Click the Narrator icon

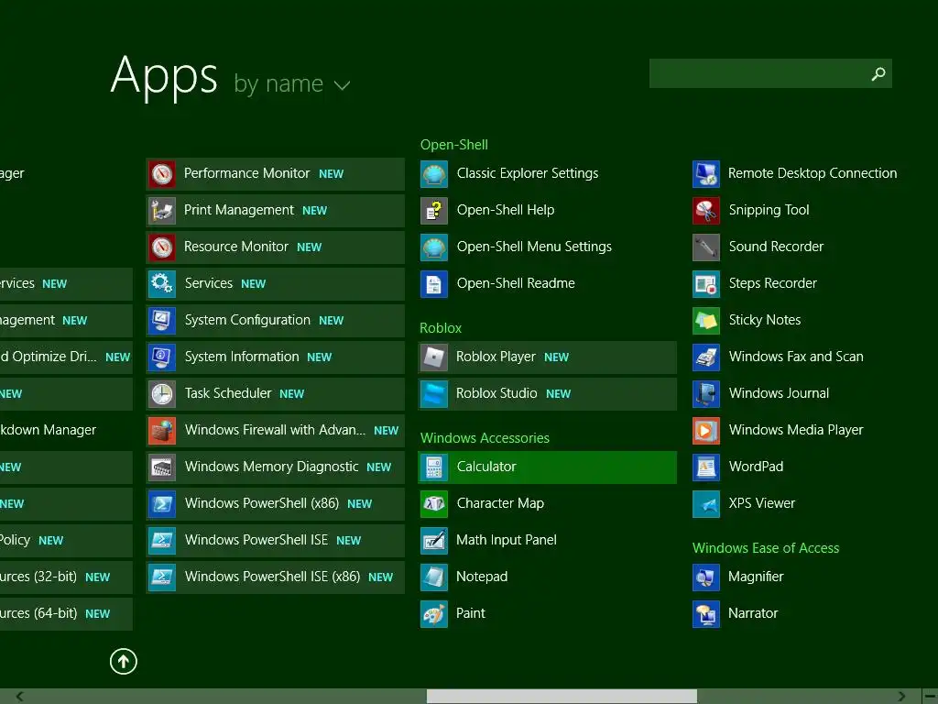(706, 613)
